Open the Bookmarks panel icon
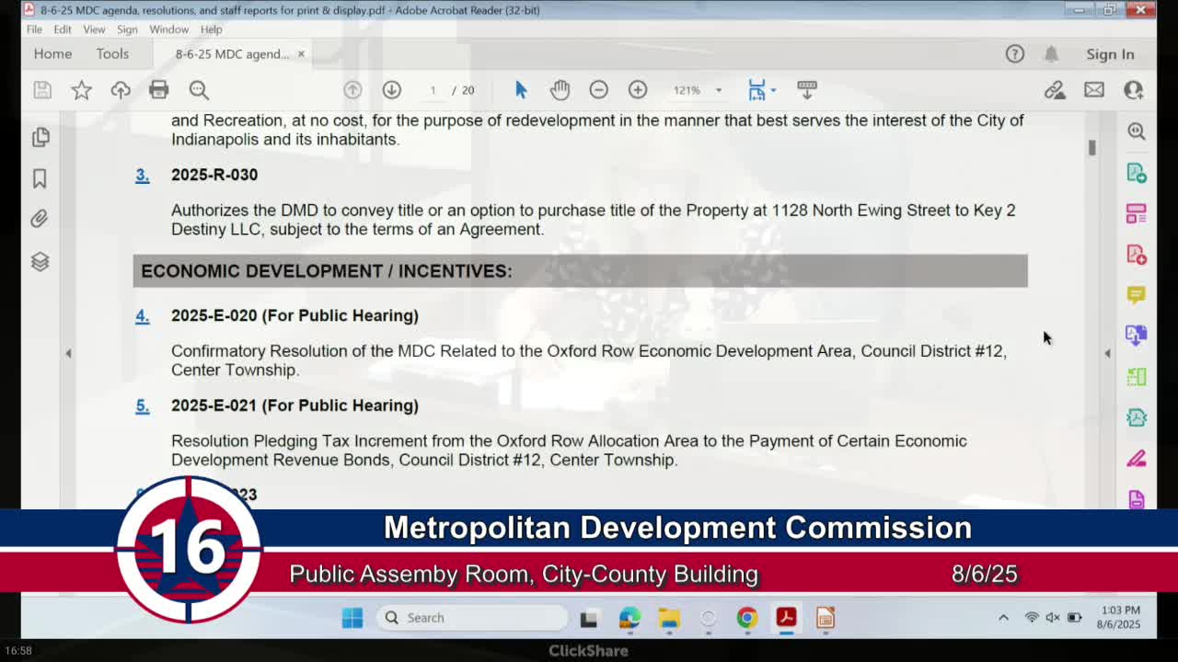The image size is (1178, 662). pos(40,178)
